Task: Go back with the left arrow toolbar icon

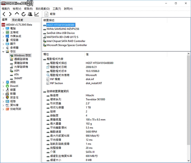Action: tap(4, 14)
